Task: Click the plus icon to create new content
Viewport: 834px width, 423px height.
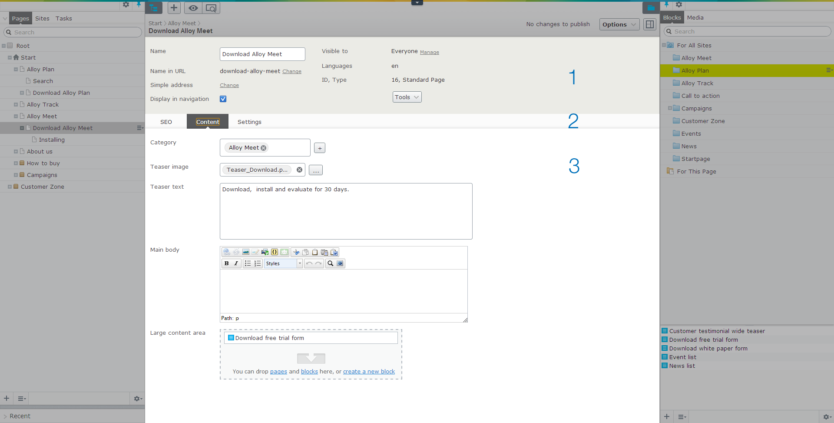Action: (174, 8)
